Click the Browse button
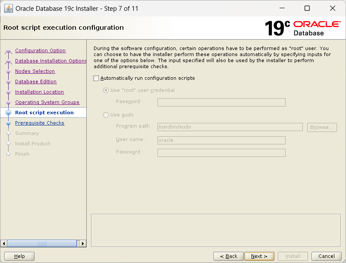 click(x=322, y=128)
